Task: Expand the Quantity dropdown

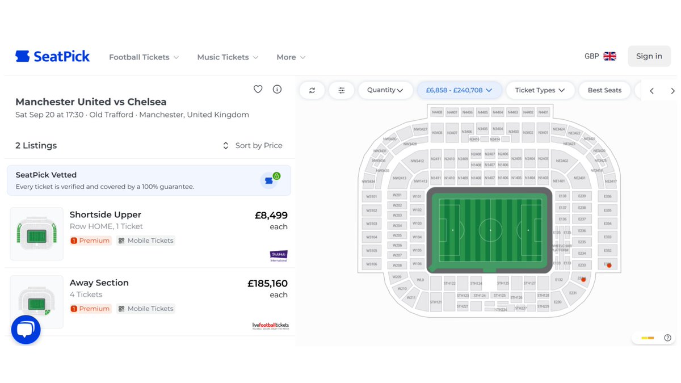Action: (385, 90)
